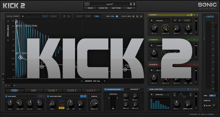220x117 pixels.
Task: Toggle the yellow Click View checkbox
Action: 133,16
